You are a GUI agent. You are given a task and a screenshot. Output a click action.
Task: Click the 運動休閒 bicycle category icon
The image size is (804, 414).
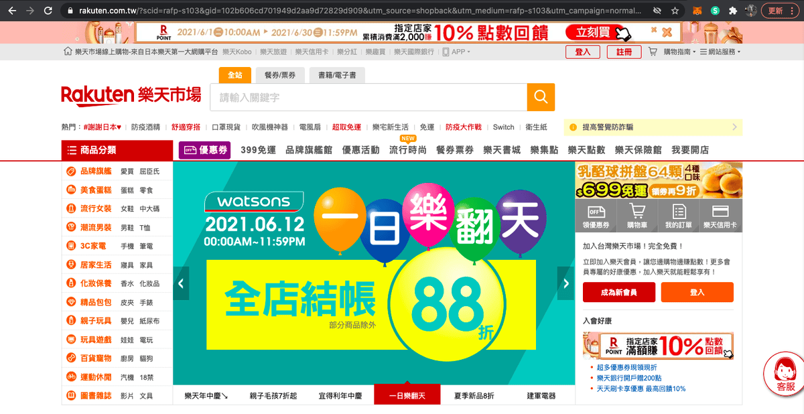71,377
